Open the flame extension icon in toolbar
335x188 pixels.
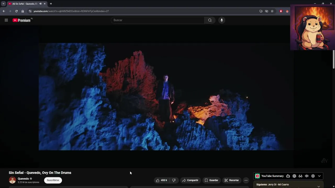point(287,11)
